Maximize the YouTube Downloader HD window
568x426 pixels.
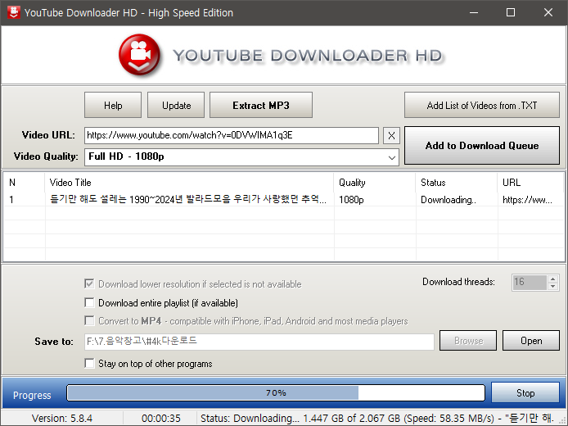511,12
